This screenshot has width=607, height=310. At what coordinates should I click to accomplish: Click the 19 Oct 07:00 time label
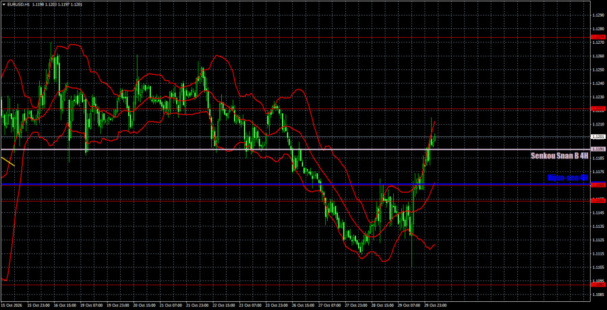[90, 305]
